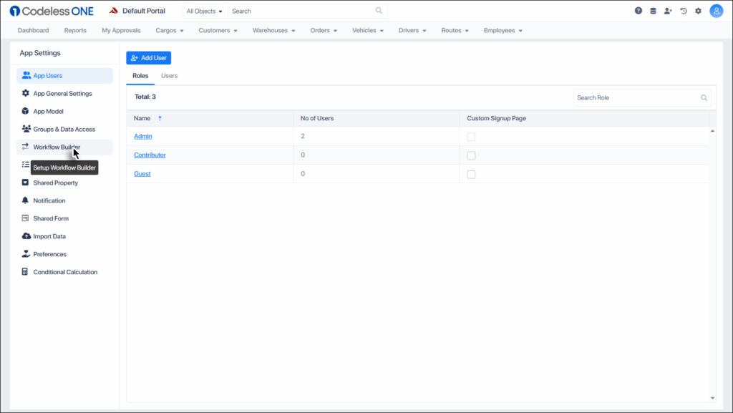Viewport: 733px width, 413px height.
Task: Expand the All Objects dropdown
Action: [203, 11]
